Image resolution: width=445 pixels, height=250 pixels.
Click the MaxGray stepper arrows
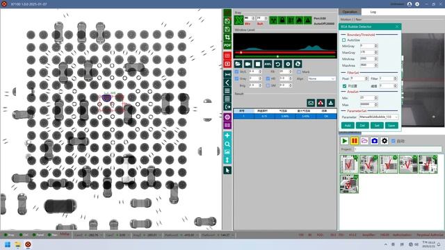coord(376,53)
